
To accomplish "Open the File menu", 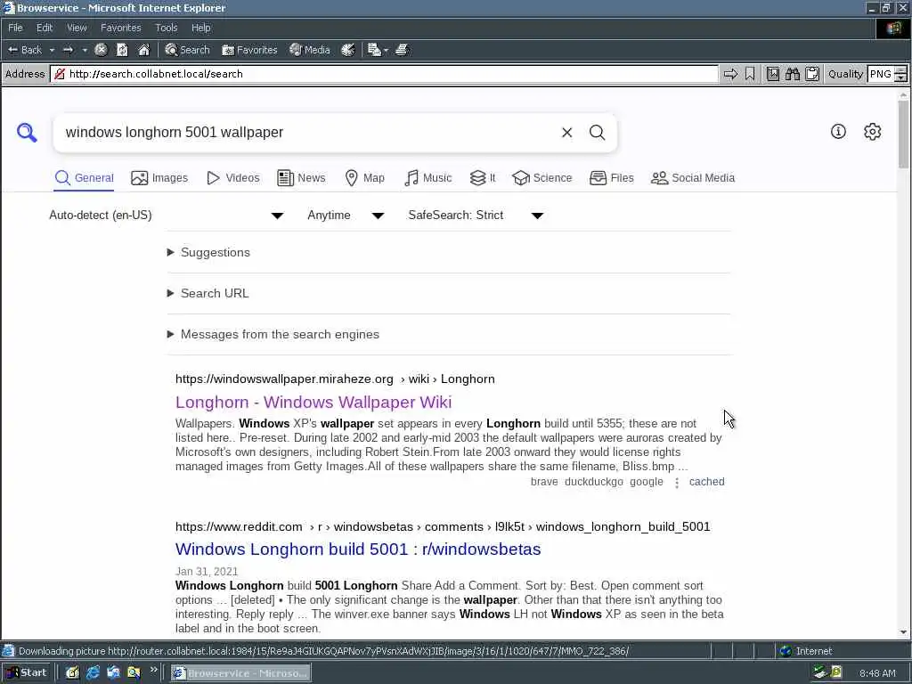I will click(15, 28).
